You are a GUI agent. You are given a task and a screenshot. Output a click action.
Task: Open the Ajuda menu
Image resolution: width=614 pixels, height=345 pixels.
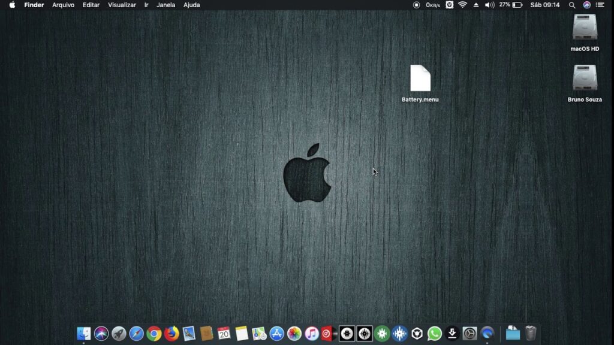click(x=192, y=5)
